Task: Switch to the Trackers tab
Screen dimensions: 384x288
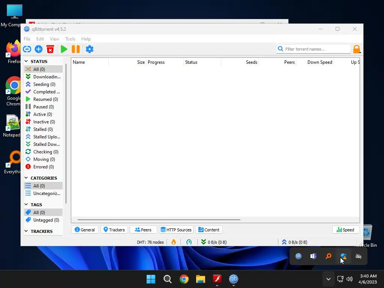Action: tap(114, 230)
